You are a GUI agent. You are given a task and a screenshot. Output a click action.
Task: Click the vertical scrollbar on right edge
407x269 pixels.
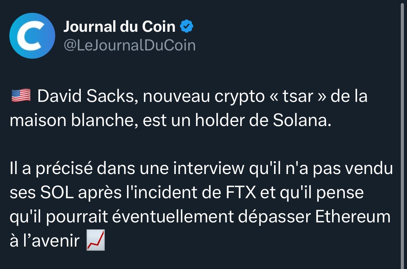coord(402,135)
